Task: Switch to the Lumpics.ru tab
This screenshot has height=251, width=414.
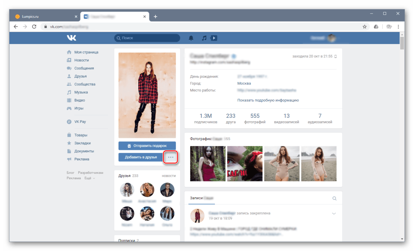Action: [x=43, y=17]
